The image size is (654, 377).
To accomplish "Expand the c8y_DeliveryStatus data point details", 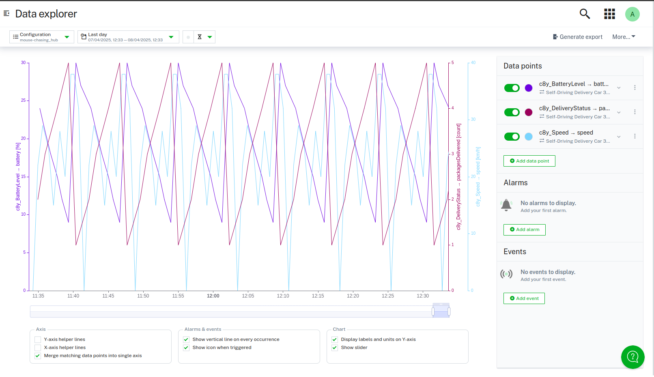I will coord(619,112).
